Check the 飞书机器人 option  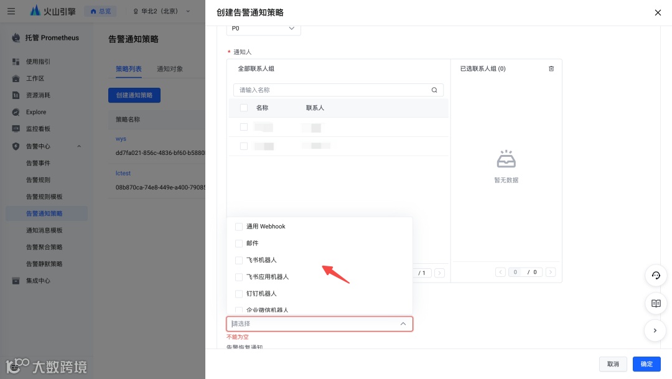pyautogui.click(x=239, y=260)
